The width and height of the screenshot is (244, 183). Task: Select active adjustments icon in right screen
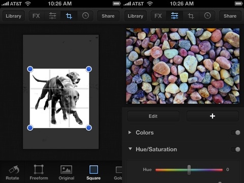174,16
